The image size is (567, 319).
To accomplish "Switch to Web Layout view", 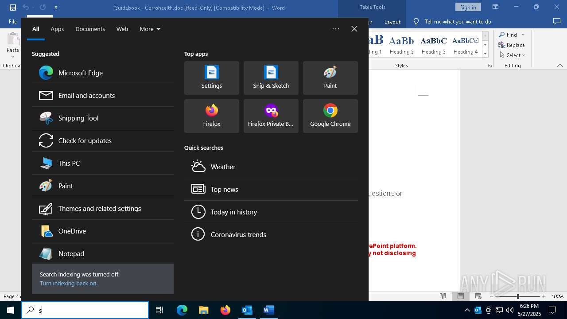I will coord(478,296).
